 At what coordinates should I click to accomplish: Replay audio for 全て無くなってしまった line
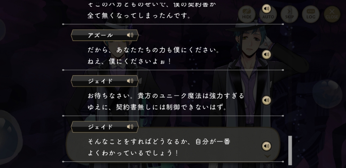coord(267,9)
